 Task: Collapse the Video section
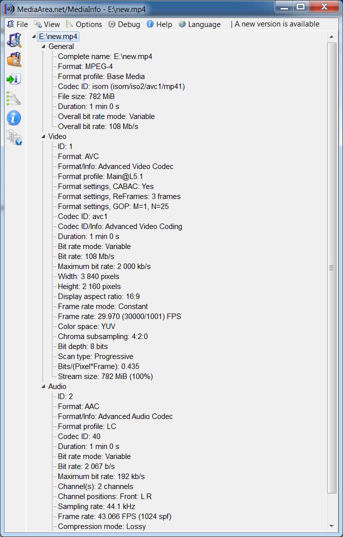(43, 136)
